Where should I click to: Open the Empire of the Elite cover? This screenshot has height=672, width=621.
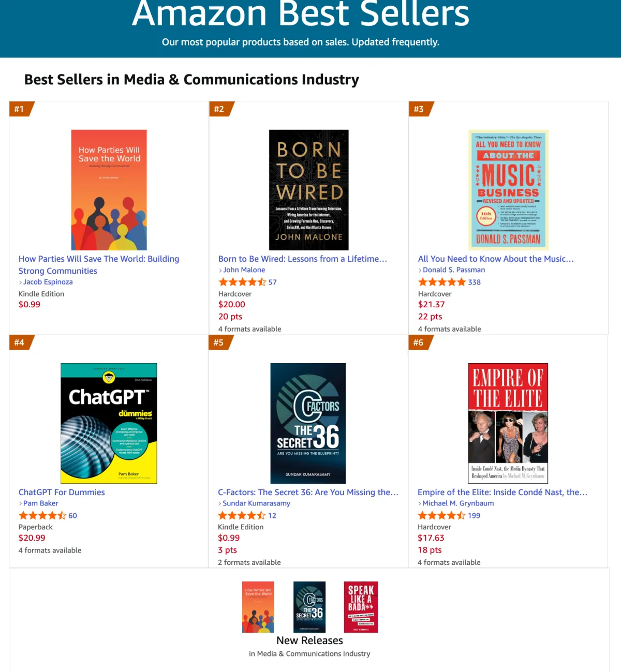click(508, 423)
